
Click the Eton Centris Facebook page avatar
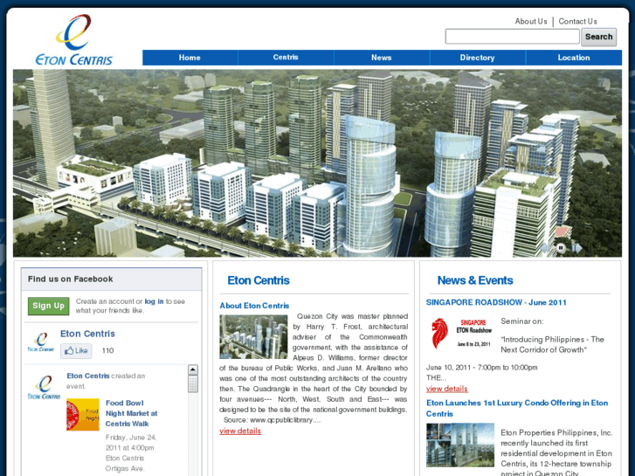[41, 341]
